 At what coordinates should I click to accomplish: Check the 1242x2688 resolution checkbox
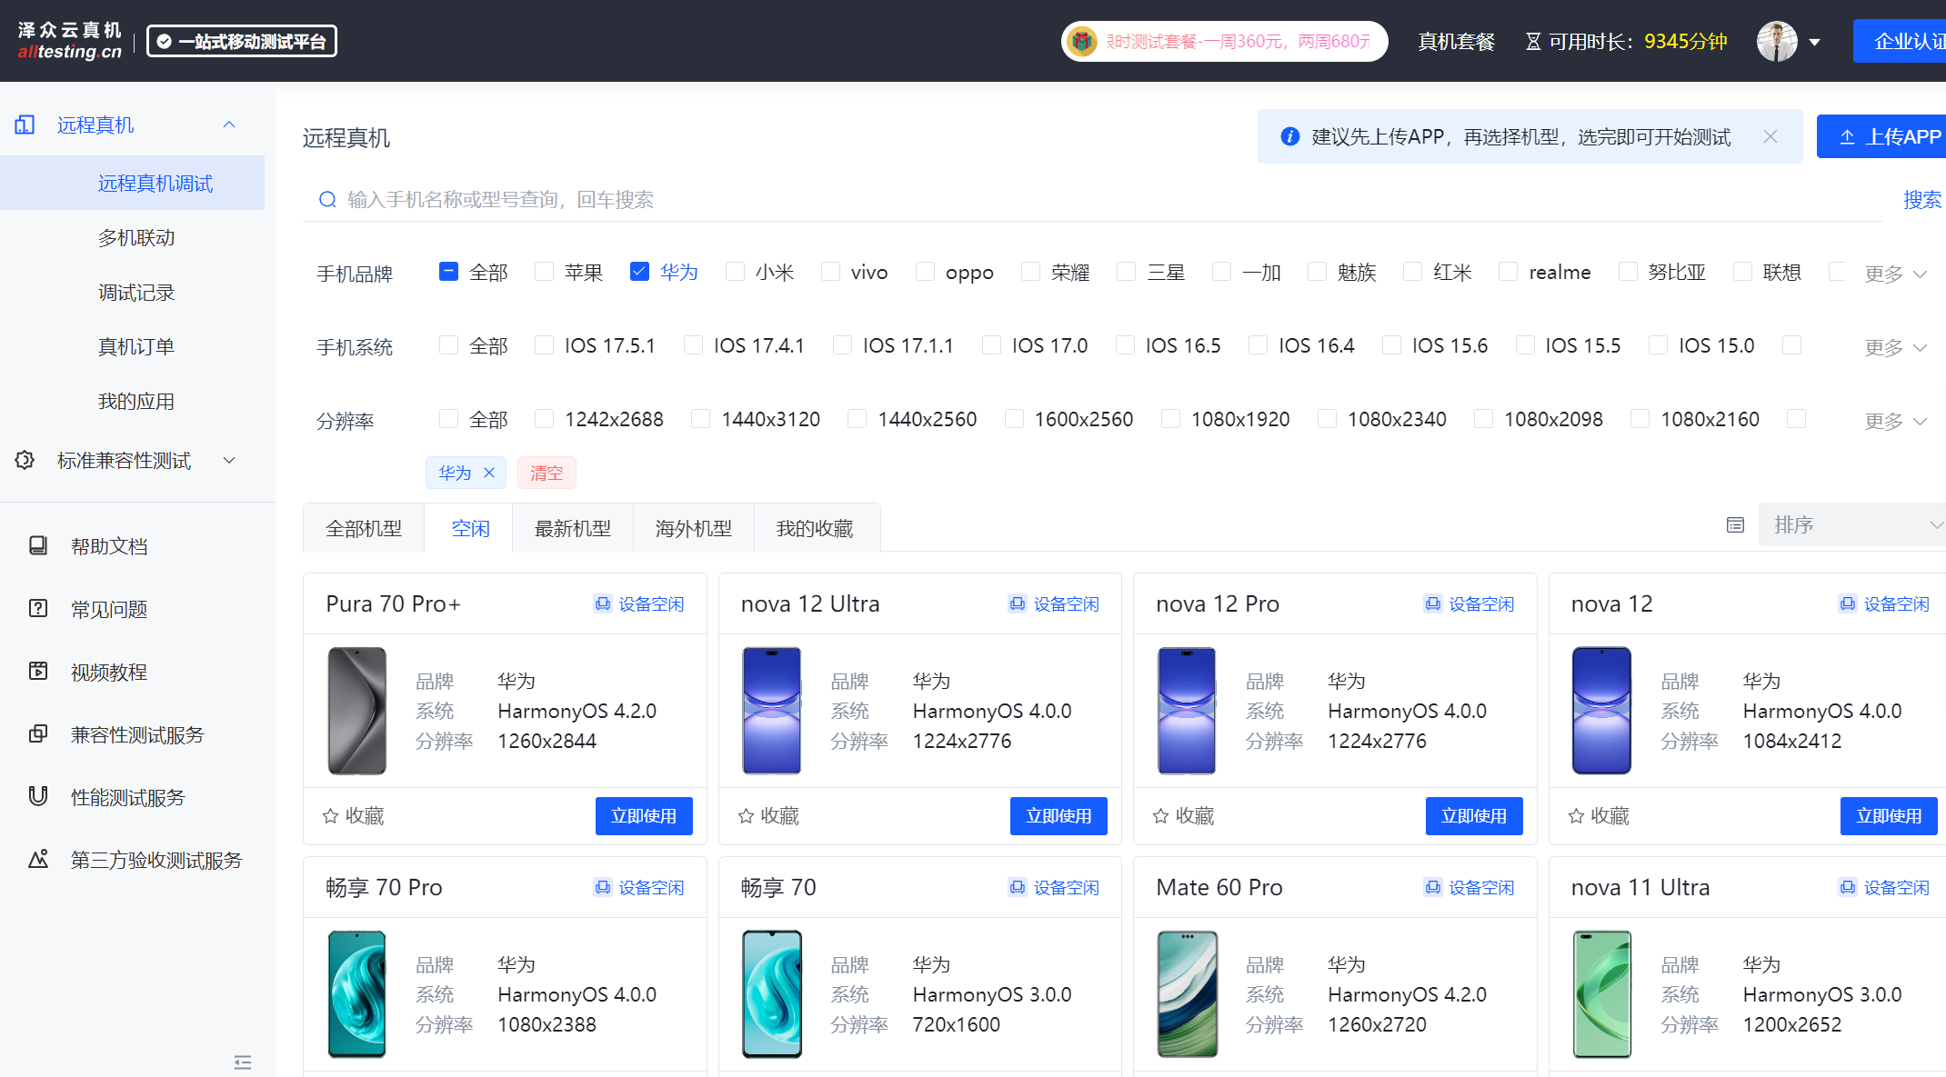point(544,419)
